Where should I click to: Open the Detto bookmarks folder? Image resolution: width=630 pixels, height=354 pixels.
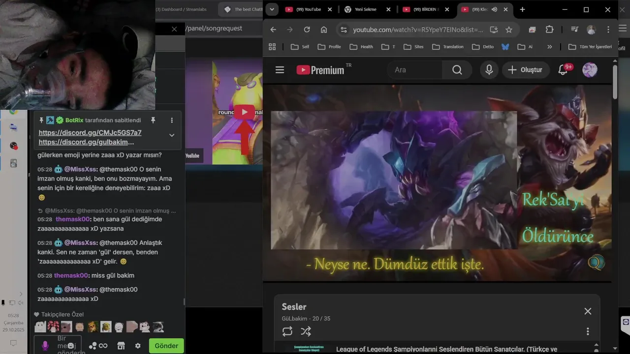pos(483,47)
